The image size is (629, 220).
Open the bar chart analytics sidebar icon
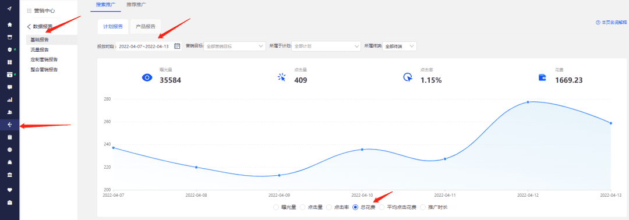pyautogui.click(x=10, y=100)
